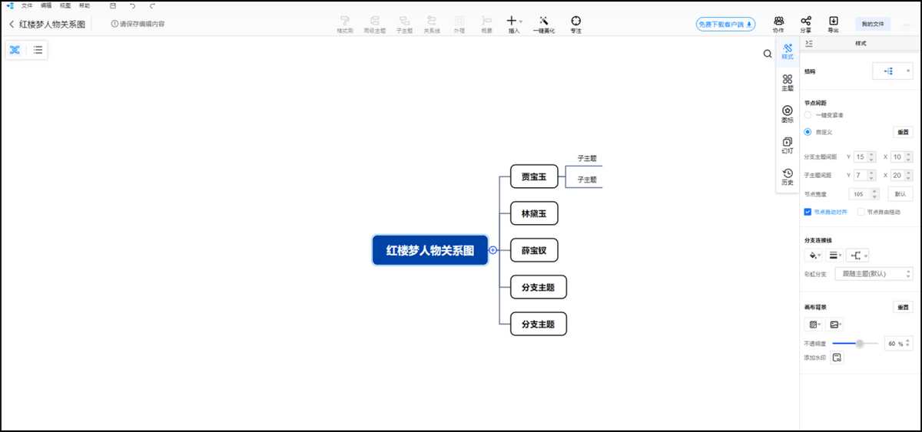Image resolution: width=922 pixels, height=432 pixels.
Task: Open the 协作 collaboration icon
Action: tap(778, 21)
